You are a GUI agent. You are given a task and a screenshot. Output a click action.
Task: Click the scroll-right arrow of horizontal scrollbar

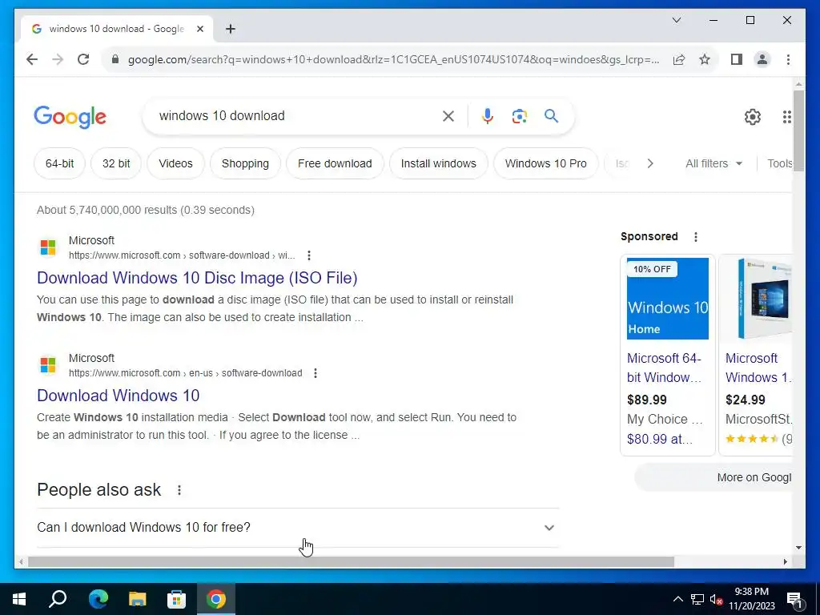click(x=785, y=561)
